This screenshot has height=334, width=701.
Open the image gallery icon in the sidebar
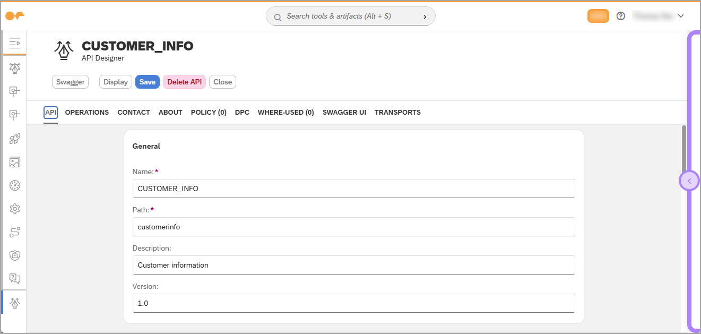[14, 162]
